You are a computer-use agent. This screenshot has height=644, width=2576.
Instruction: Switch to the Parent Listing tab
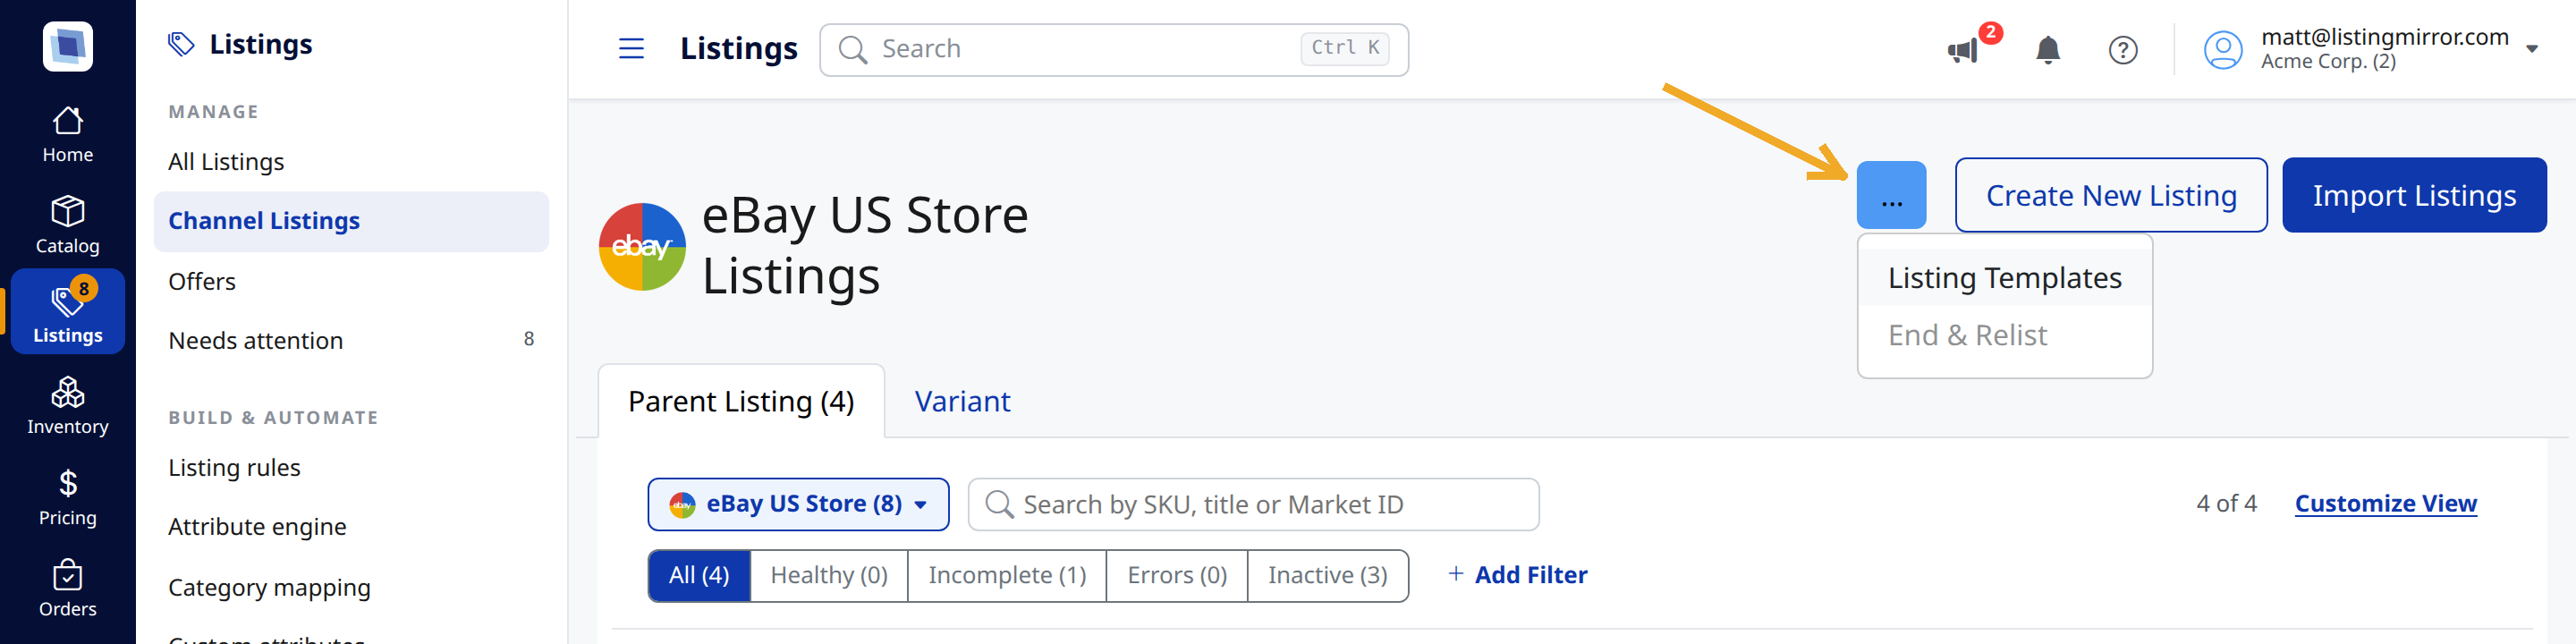tap(740, 401)
